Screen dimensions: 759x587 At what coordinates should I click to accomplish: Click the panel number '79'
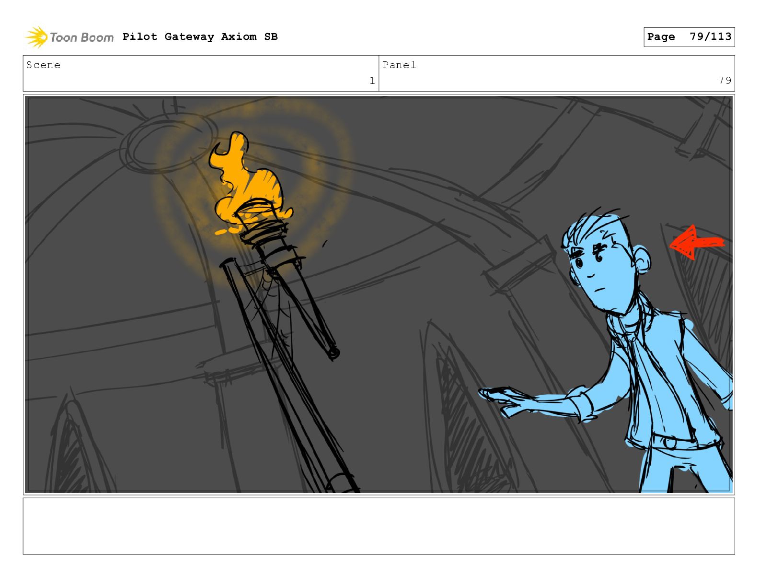click(x=724, y=81)
